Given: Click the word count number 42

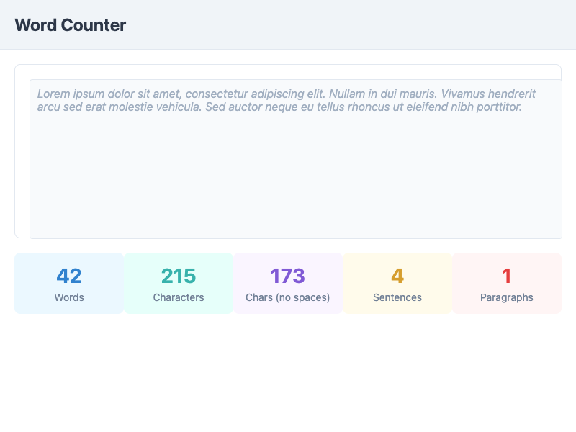Looking at the screenshot, I should pyautogui.click(x=69, y=275).
